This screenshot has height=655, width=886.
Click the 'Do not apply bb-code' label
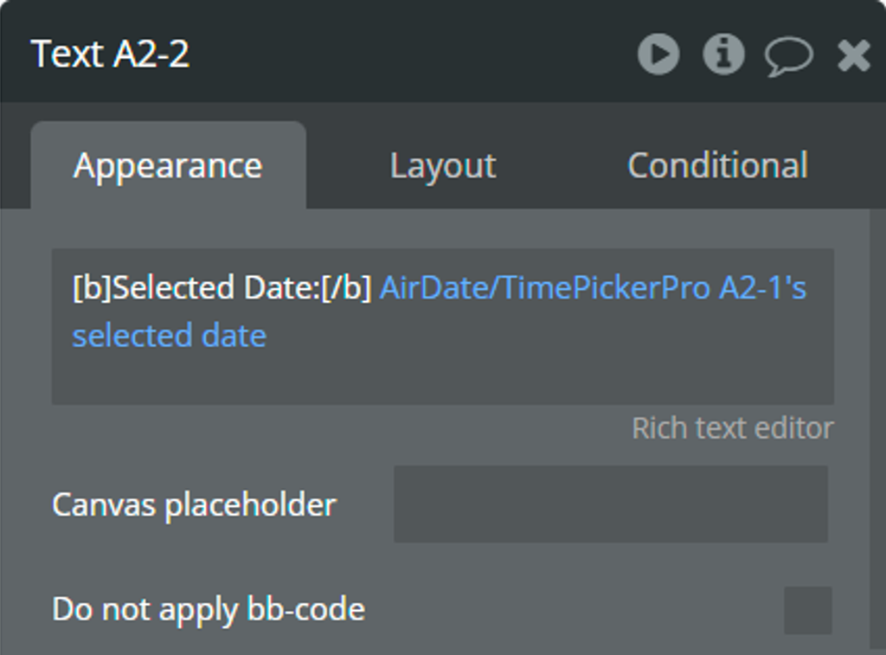(x=209, y=610)
